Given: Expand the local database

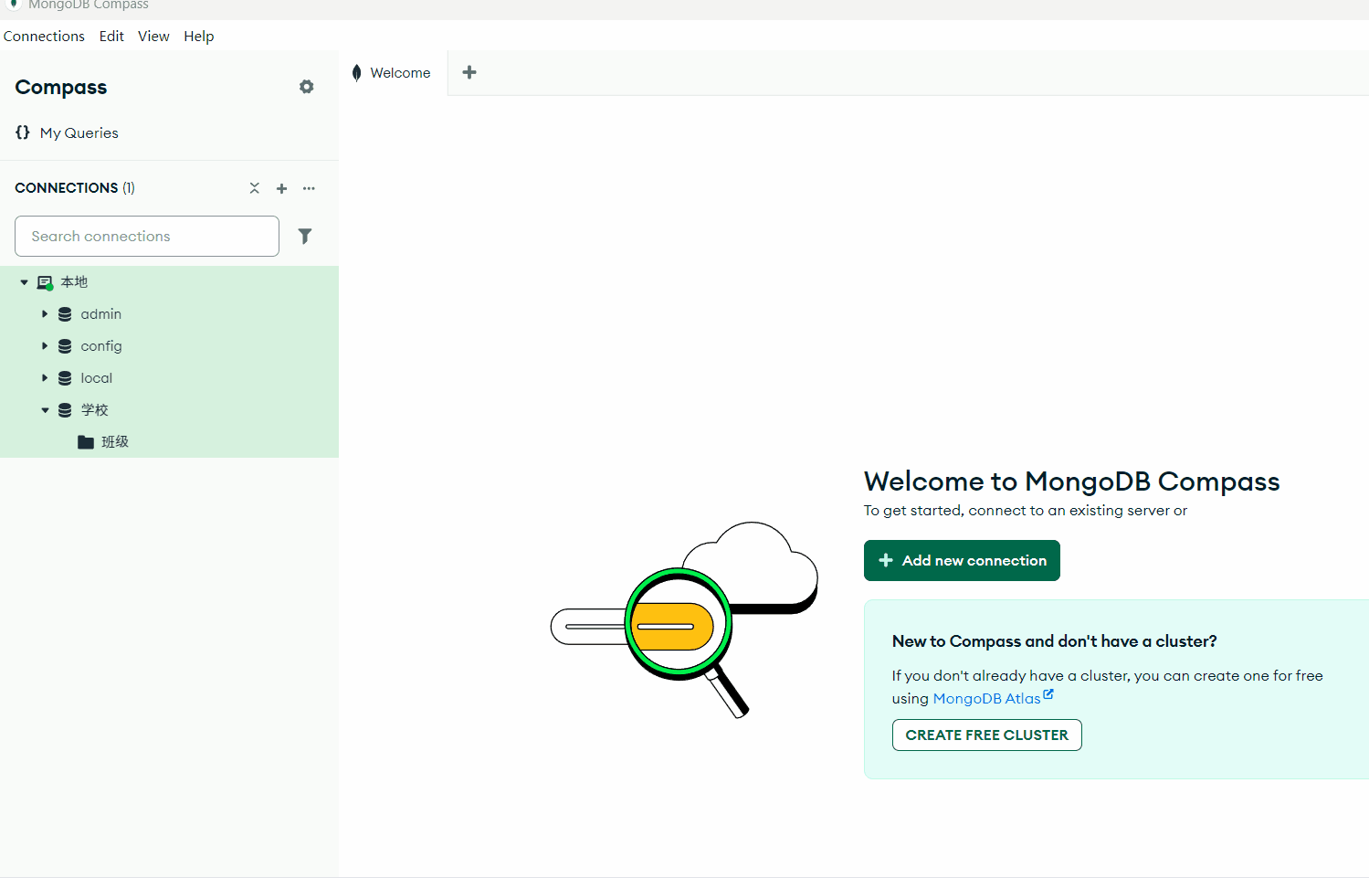Looking at the screenshot, I should pyautogui.click(x=45, y=378).
